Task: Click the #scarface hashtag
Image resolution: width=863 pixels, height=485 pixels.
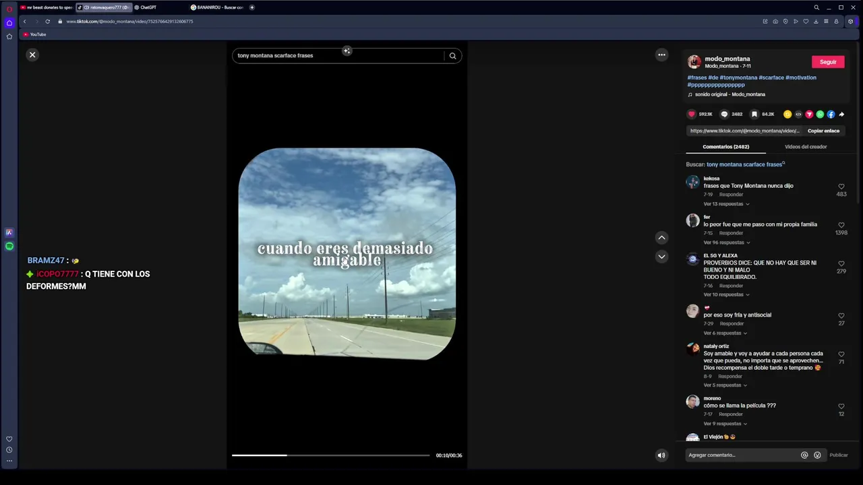Action: pyautogui.click(x=771, y=77)
